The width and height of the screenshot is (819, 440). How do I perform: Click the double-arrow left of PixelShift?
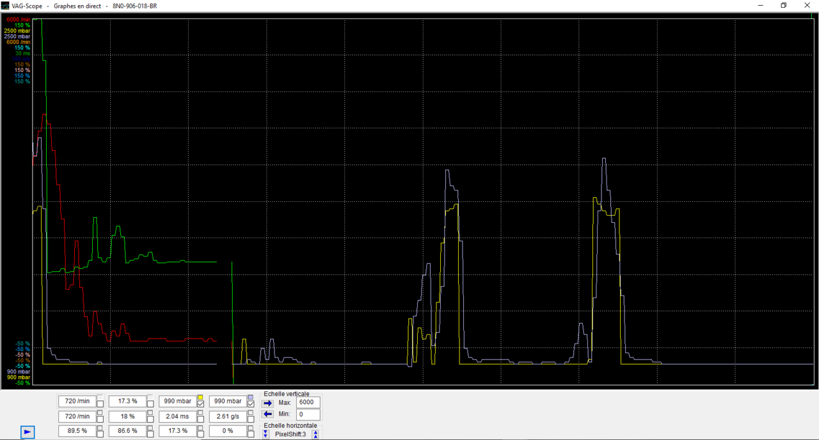coord(266,434)
